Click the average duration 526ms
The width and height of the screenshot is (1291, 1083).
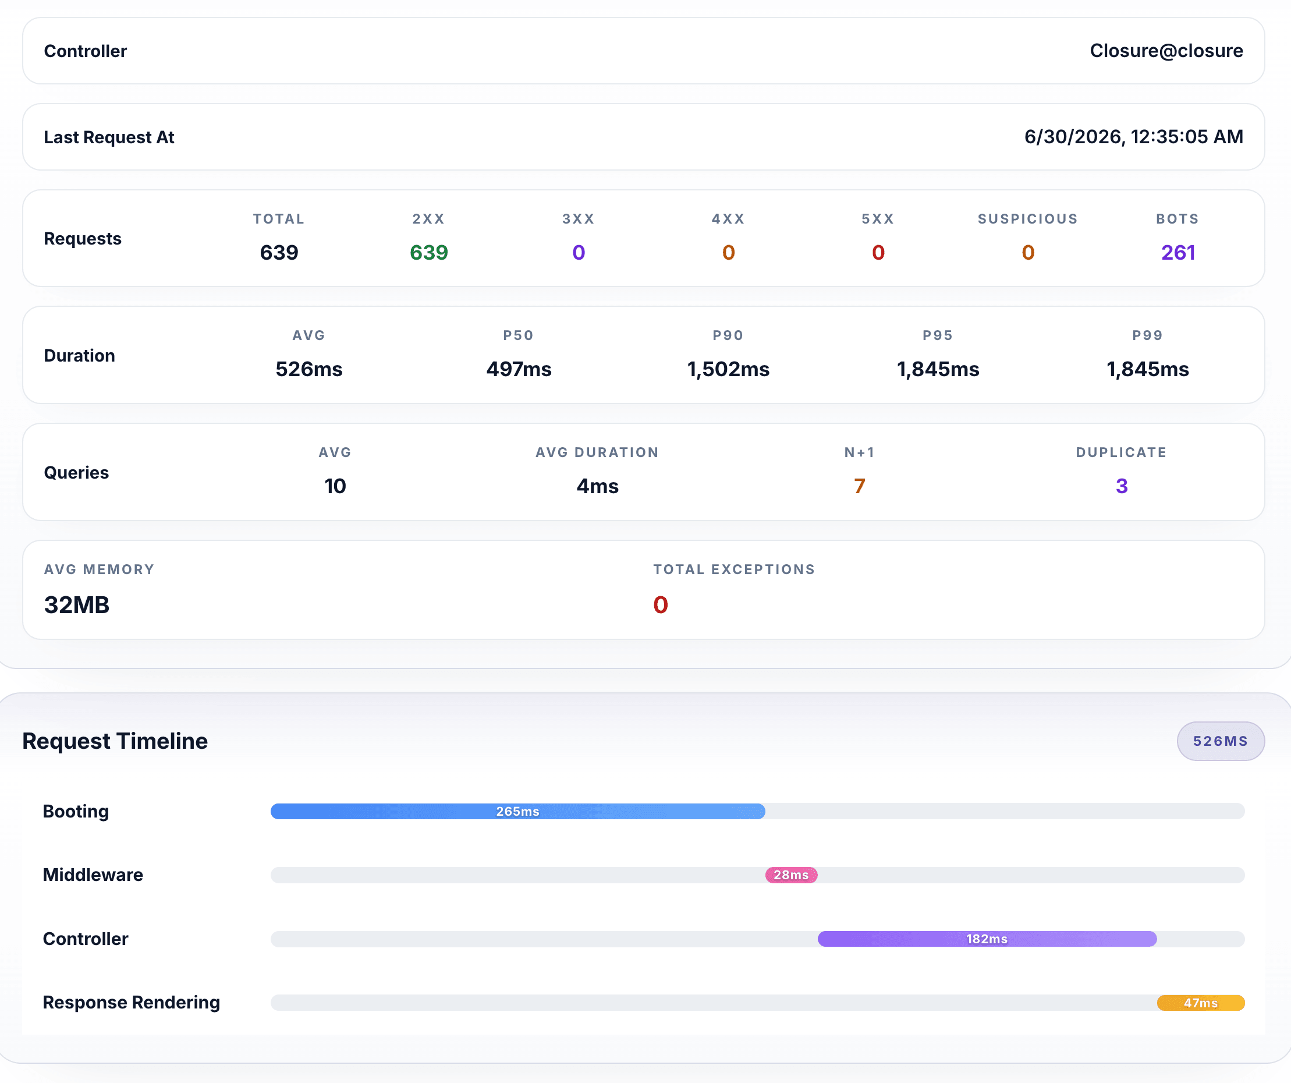[x=308, y=369]
